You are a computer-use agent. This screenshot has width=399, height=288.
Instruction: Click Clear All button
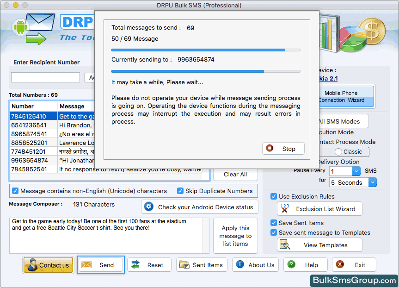tap(235, 175)
